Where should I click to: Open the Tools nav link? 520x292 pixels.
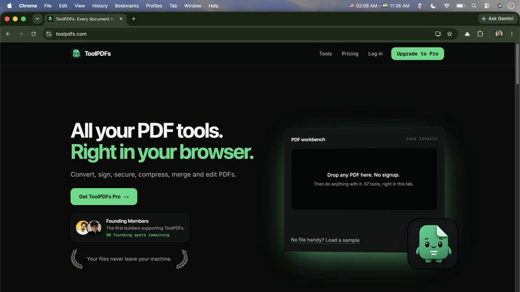pos(326,54)
